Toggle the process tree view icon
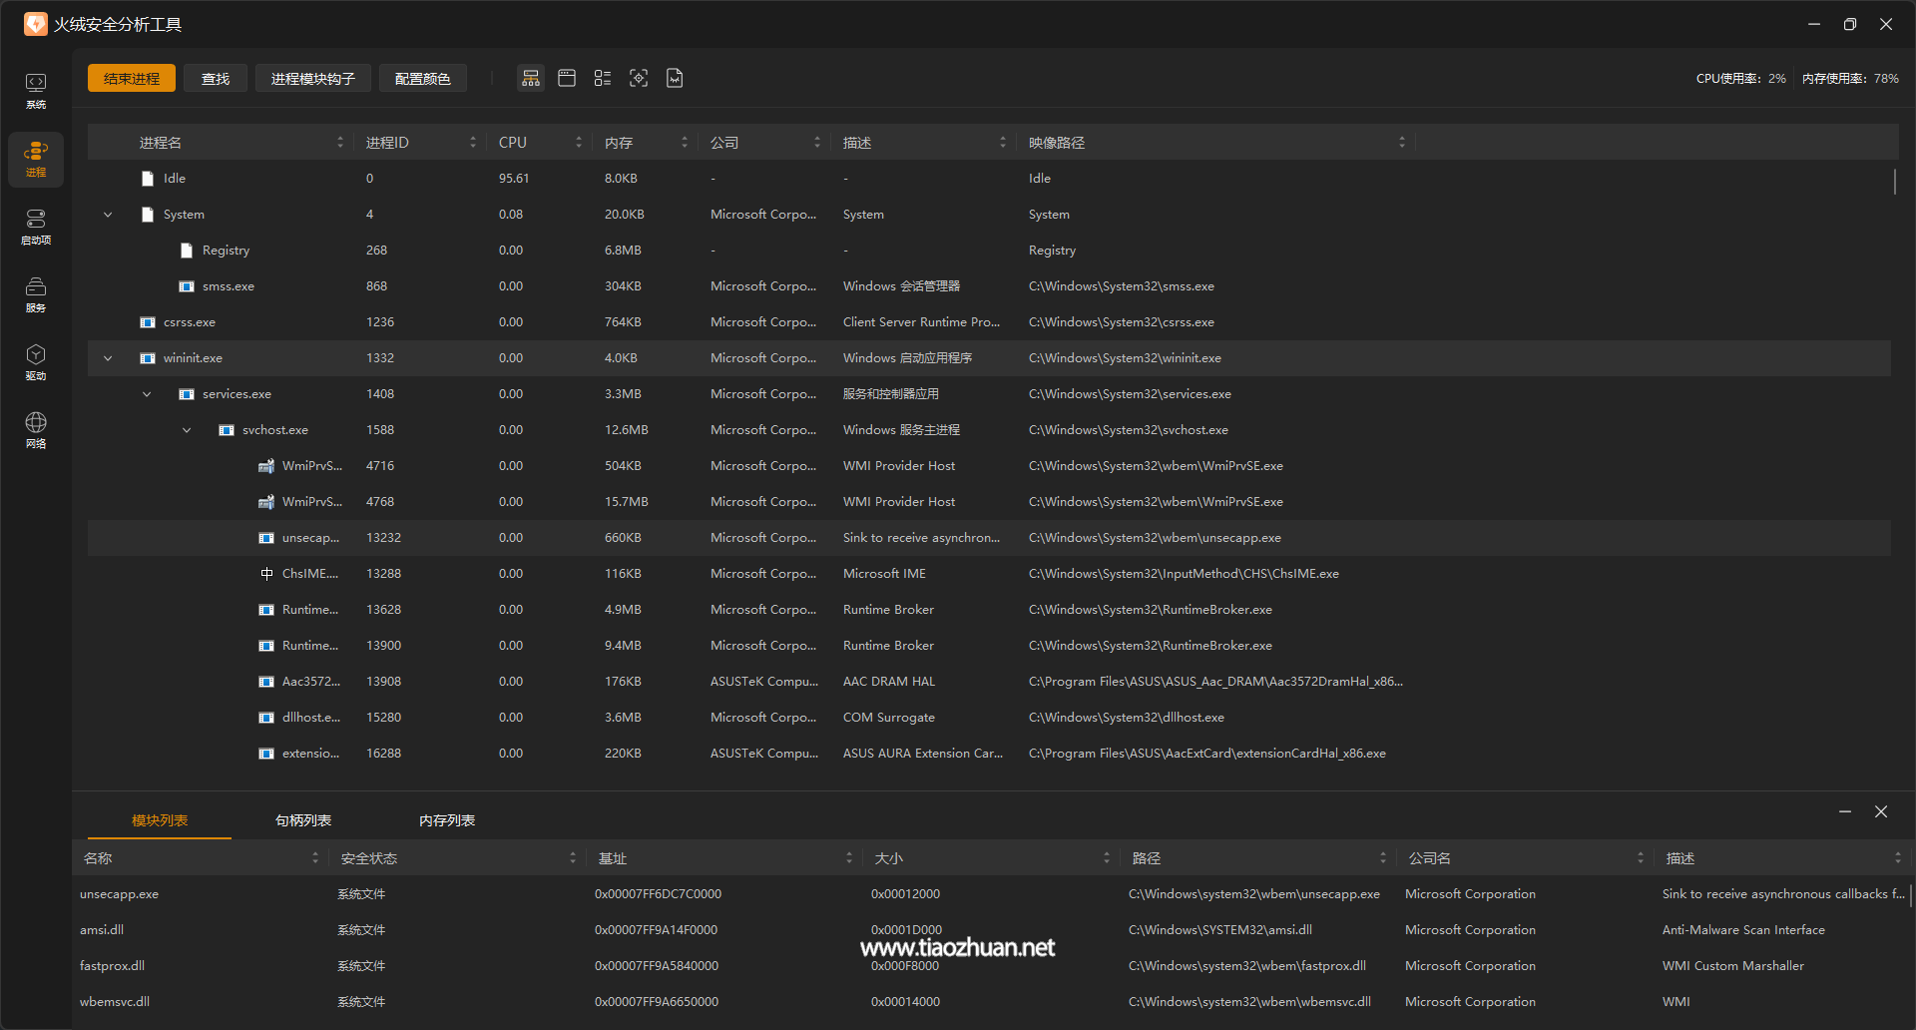This screenshot has width=1916, height=1030. [x=531, y=78]
